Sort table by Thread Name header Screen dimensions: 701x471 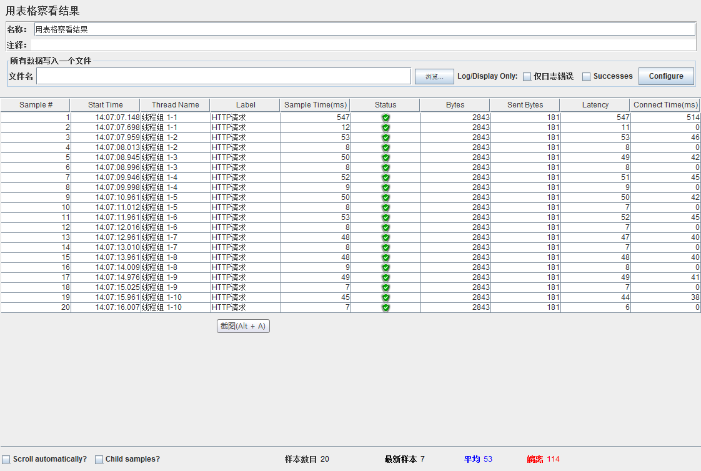(175, 105)
